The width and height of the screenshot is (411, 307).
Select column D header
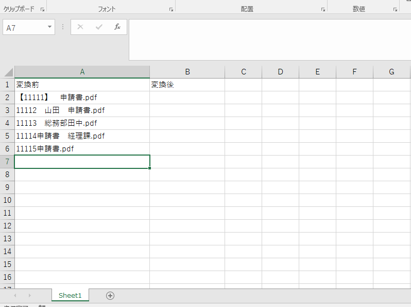pyautogui.click(x=280, y=72)
